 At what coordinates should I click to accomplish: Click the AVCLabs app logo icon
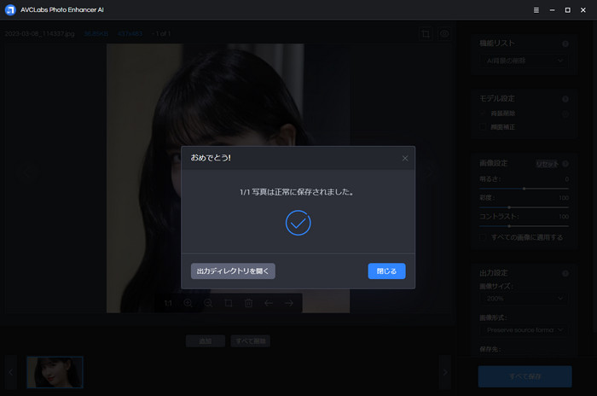tap(10, 10)
